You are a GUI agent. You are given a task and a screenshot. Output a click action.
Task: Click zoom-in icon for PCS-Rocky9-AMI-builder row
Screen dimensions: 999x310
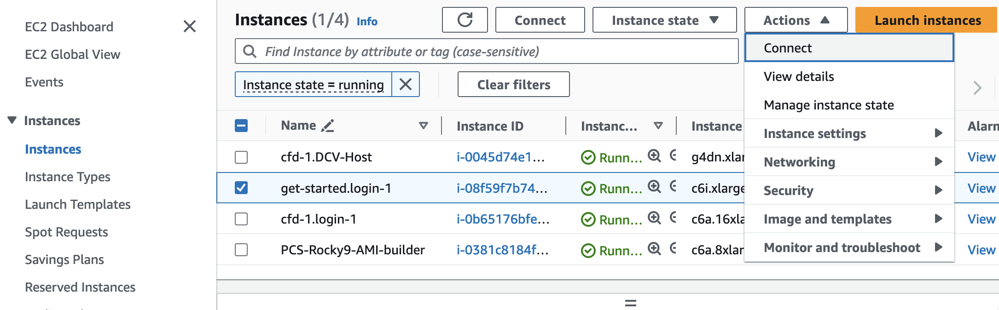pyautogui.click(x=654, y=249)
